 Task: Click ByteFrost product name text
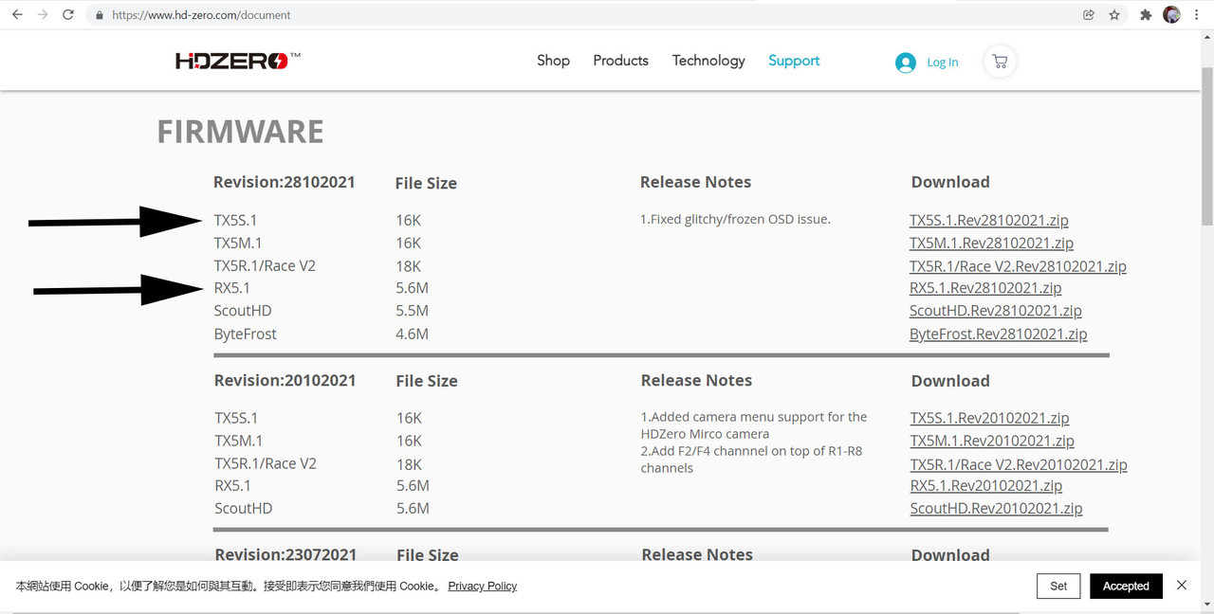[x=246, y=334]
